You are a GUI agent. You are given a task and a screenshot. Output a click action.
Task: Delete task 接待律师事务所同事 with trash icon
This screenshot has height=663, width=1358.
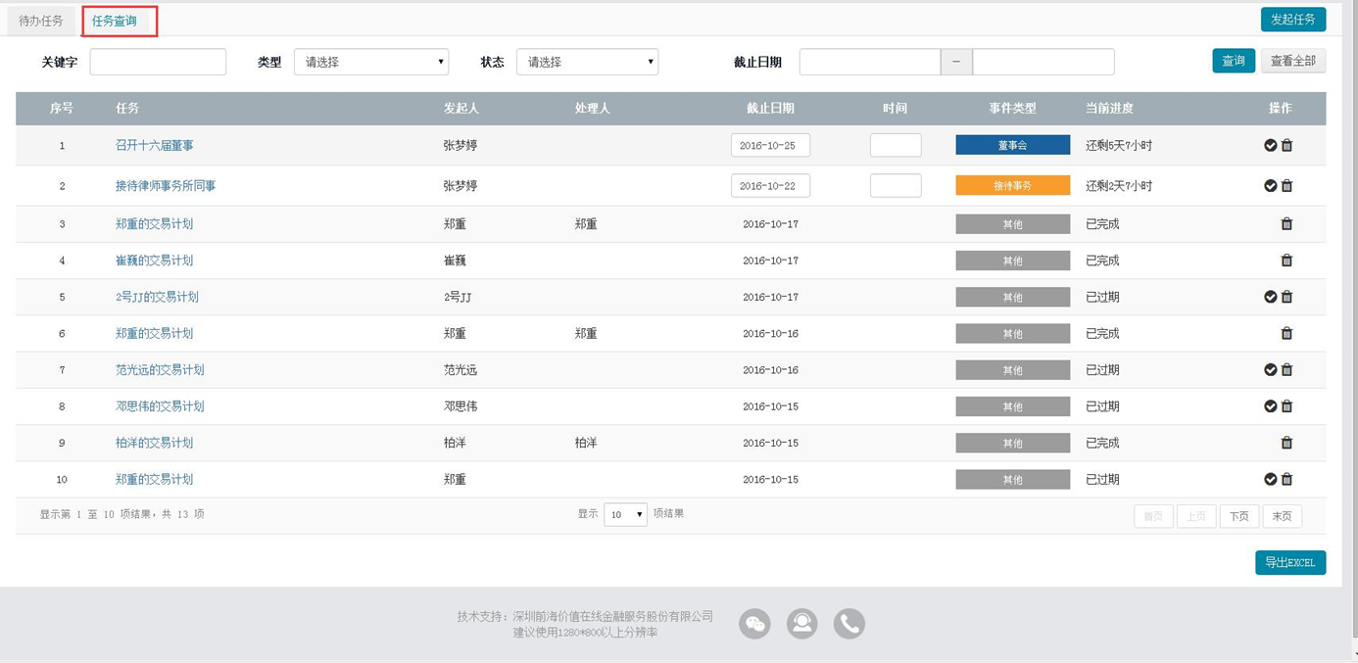coord(1286,185)
